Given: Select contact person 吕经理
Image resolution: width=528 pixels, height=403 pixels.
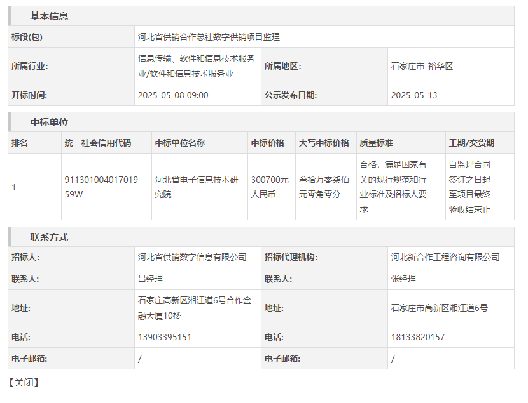Looking at the screenshot, I should coord(151,279).
